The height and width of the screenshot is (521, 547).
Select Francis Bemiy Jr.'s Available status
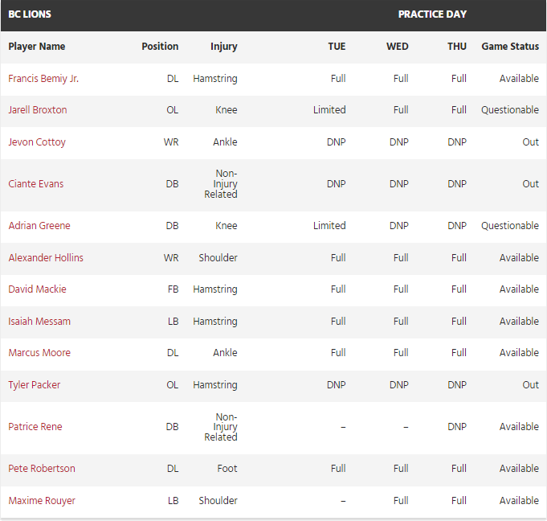pyautogui.click(x=519, y=79)
